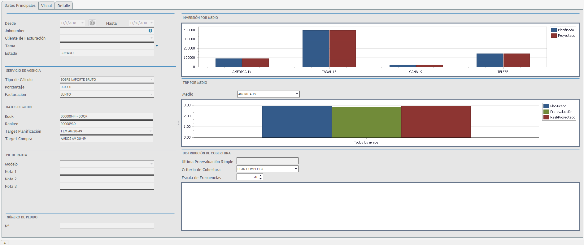584x245 pixels.
Task: Decrease Escala de Frecuencias with down arrow
Action: click(261, 178)
